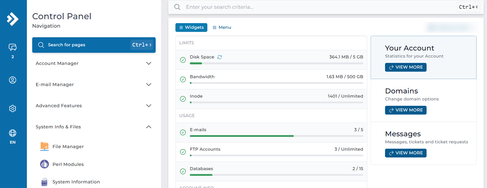The width and height of the screenshot is (487, 188).
Task: Click the '364.1 MB / 5 GB' value
Action: pyautogui.click(x=346, y=57)
